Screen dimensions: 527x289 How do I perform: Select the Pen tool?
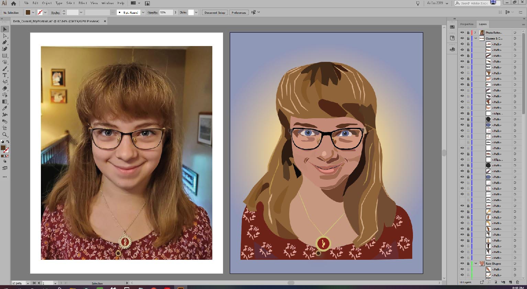(5, 42)
